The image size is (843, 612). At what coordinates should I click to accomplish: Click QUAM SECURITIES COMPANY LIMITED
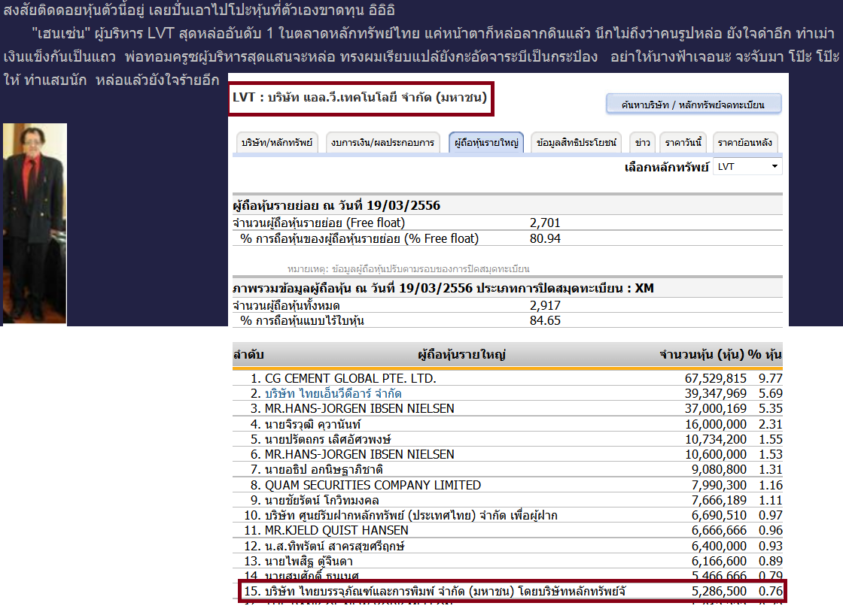click(x=373, y=485)
